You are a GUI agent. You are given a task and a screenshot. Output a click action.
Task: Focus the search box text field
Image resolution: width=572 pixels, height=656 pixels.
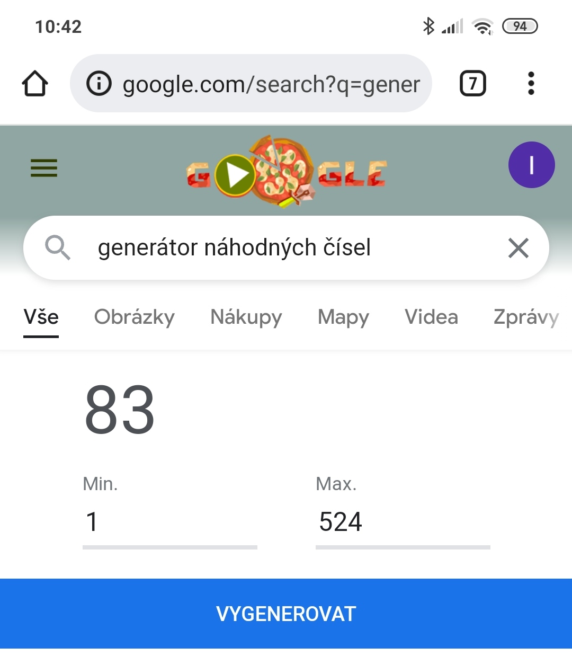point(286,248)
